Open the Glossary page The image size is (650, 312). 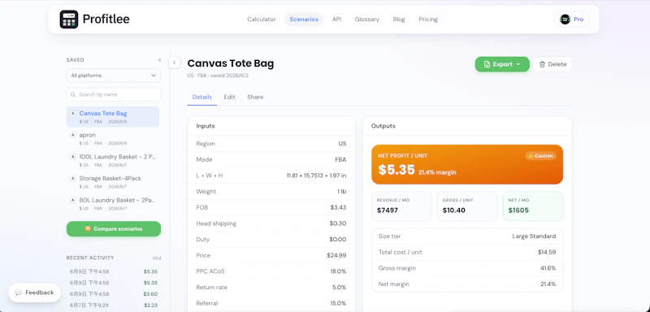click(x=367, y=19)
